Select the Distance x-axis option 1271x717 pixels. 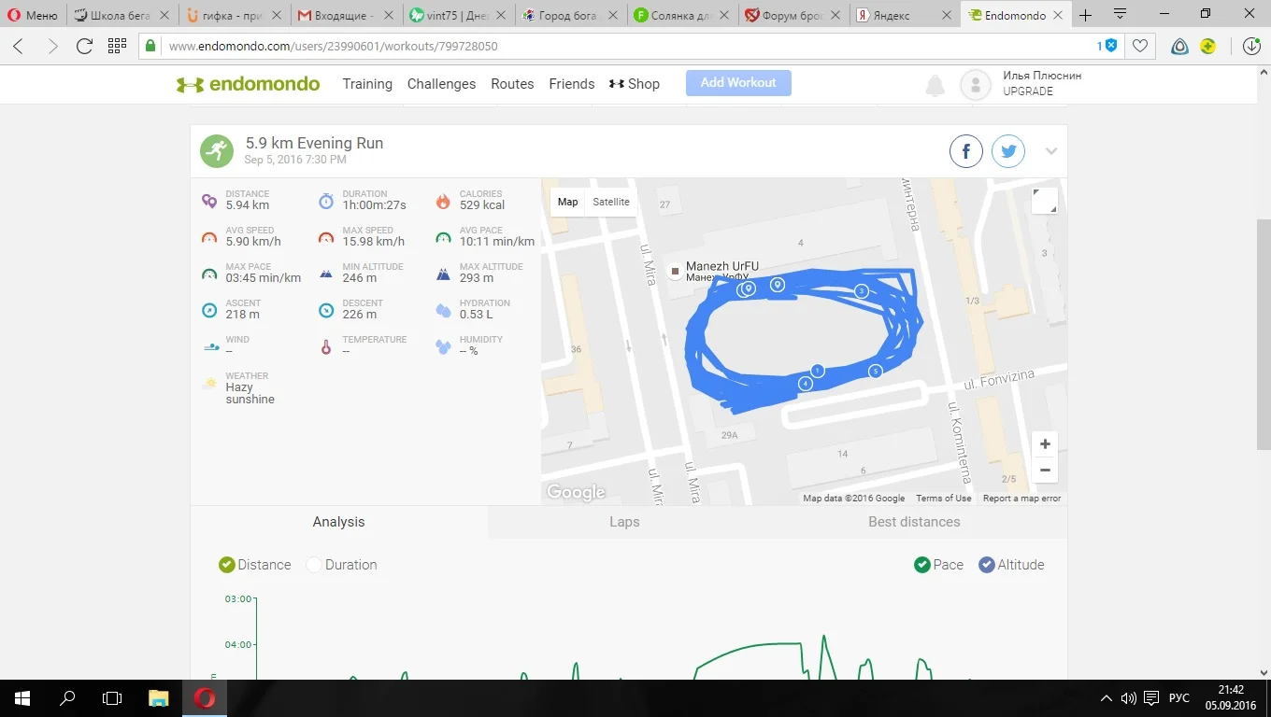(x=255, y=565)
